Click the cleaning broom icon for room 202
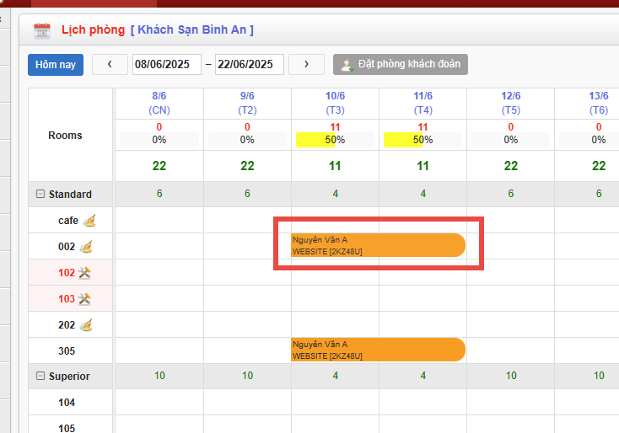 (x=86, y=325)
